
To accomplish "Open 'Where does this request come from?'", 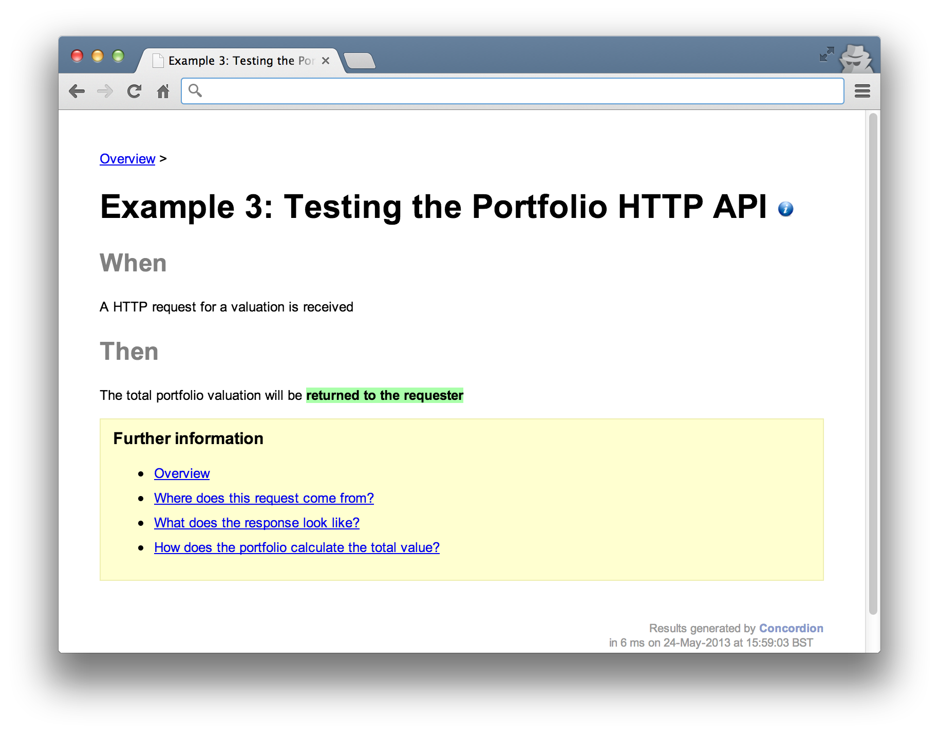I will click(264, 498).
